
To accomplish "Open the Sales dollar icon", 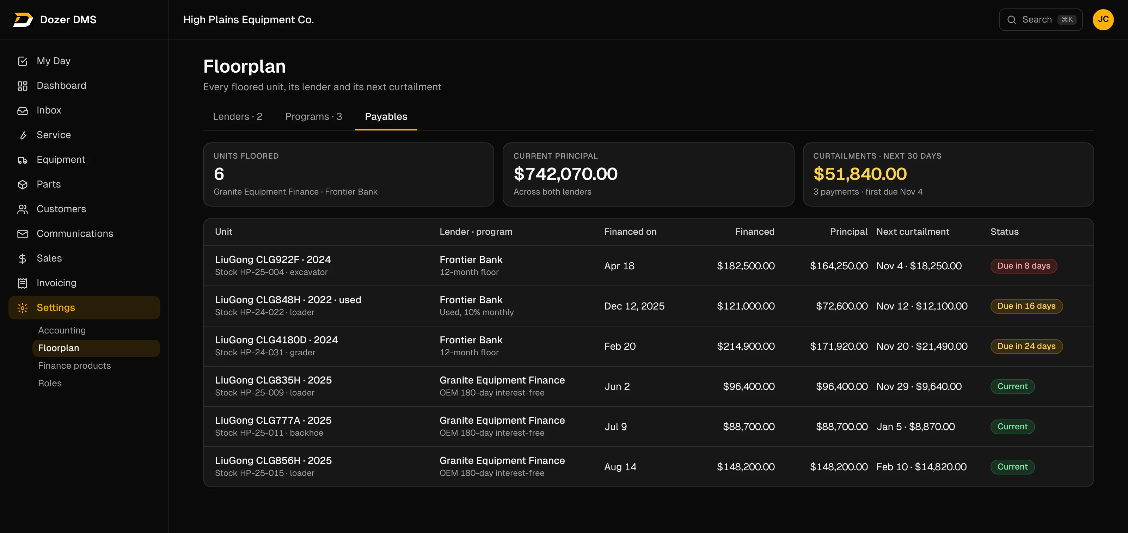I will pyautogui.click(x=22, y=258).
